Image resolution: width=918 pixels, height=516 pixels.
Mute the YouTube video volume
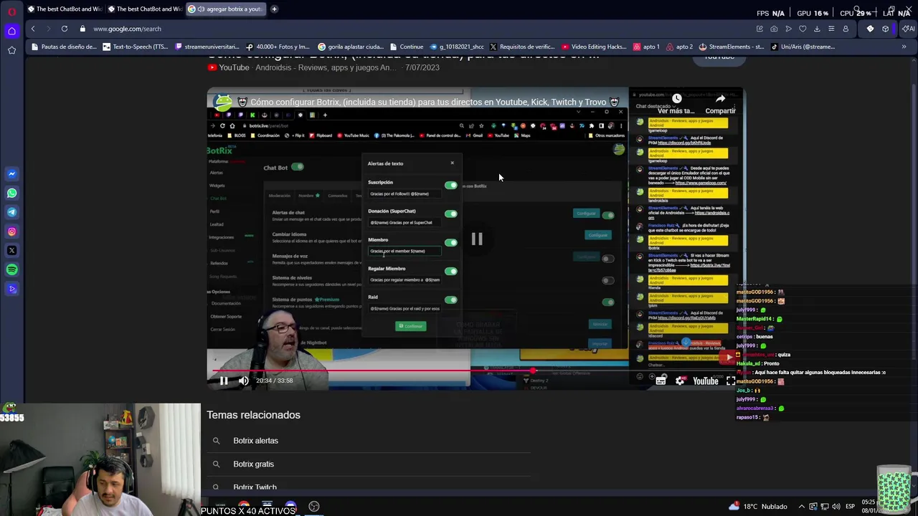click(244, 381)
